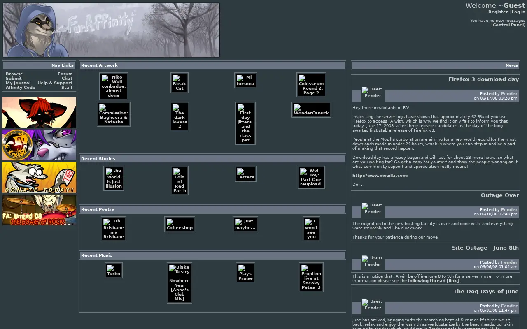Image resolution: width=527 pixels, height=329 pixels.
Task: Open the Plays Praise music submission
Action: (245, 273)
